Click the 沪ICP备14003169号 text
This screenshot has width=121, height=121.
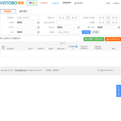point(105,70)
